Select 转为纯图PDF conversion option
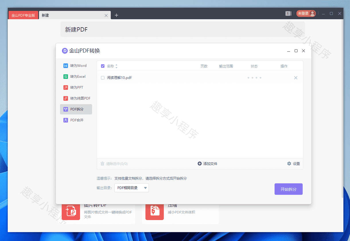This screenshot has height=241, width=350. (76, 98)
